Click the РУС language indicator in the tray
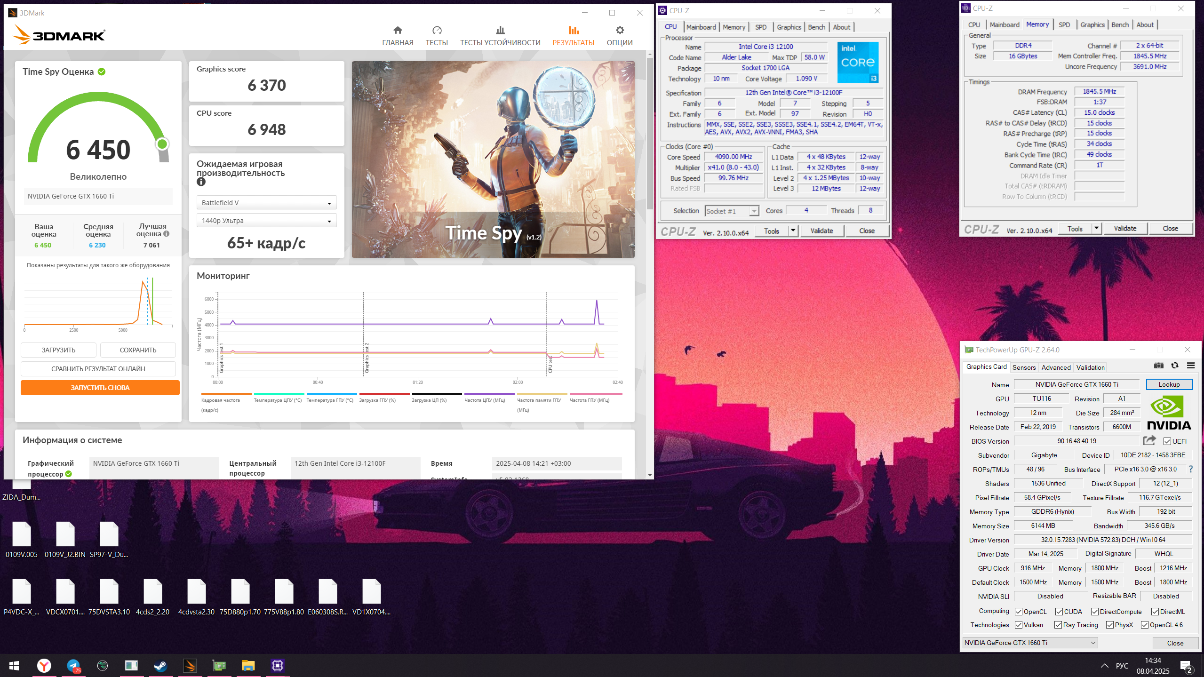The height and width of the screenshot is (677, 1204). pos(1122,666)
